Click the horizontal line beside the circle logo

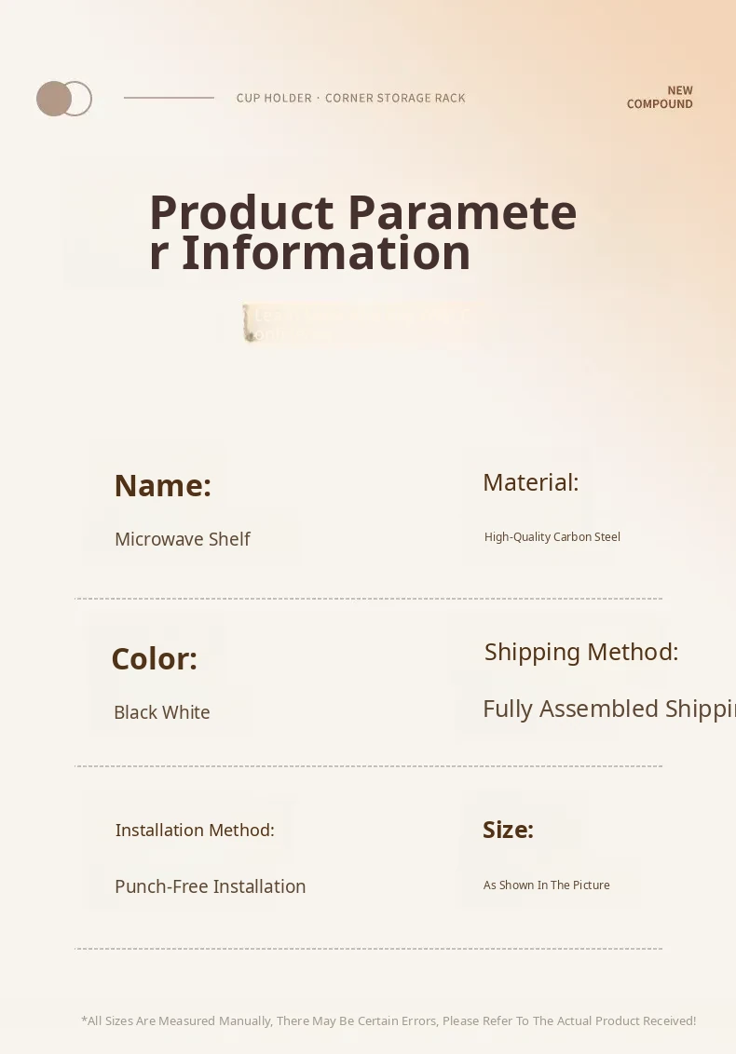click(x=169, y=98)
